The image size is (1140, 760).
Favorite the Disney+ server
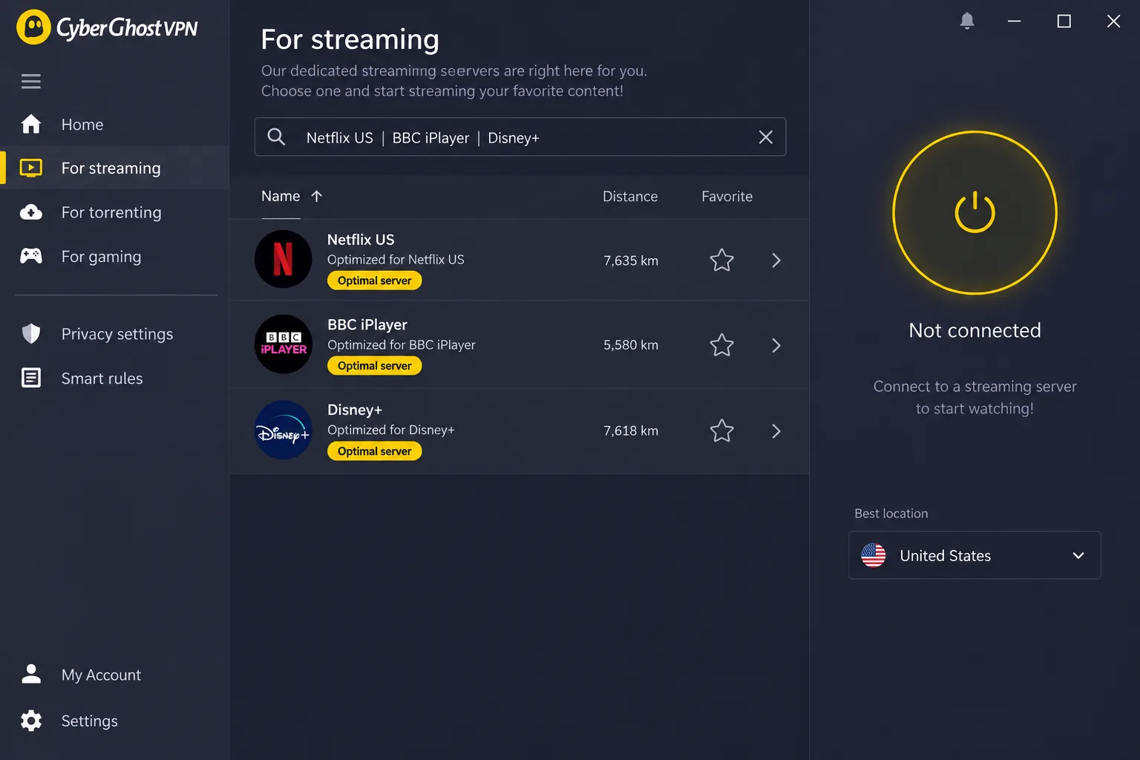click(x=721, y=430)
